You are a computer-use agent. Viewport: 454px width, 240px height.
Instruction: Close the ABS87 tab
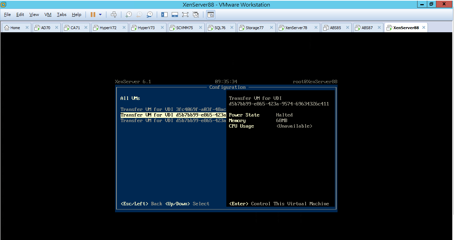point(379,28)
